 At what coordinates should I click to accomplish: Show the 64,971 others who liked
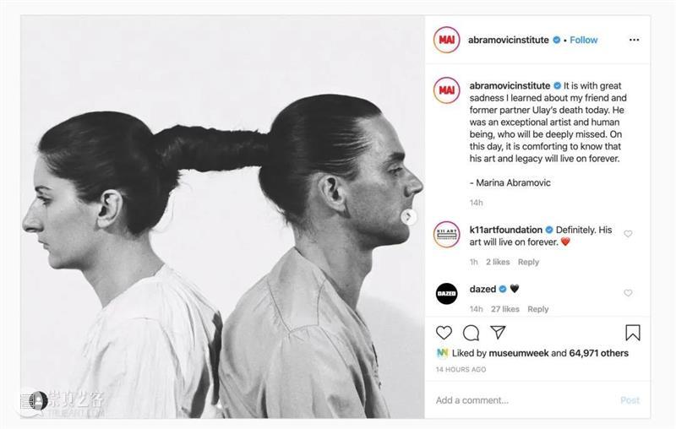click(x=599, y=353)
